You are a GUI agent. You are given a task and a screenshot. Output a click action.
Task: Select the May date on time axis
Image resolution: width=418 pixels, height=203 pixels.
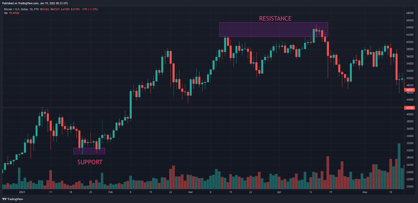[x=365, y=192]
